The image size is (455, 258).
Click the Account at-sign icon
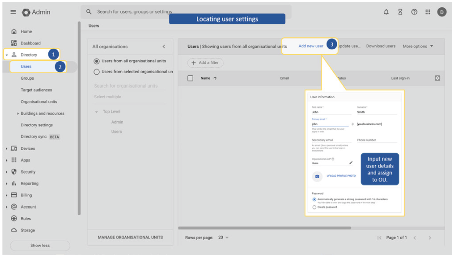coord(14,207)
